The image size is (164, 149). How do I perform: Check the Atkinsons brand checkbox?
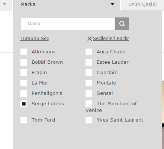click(x=24, y=52)
